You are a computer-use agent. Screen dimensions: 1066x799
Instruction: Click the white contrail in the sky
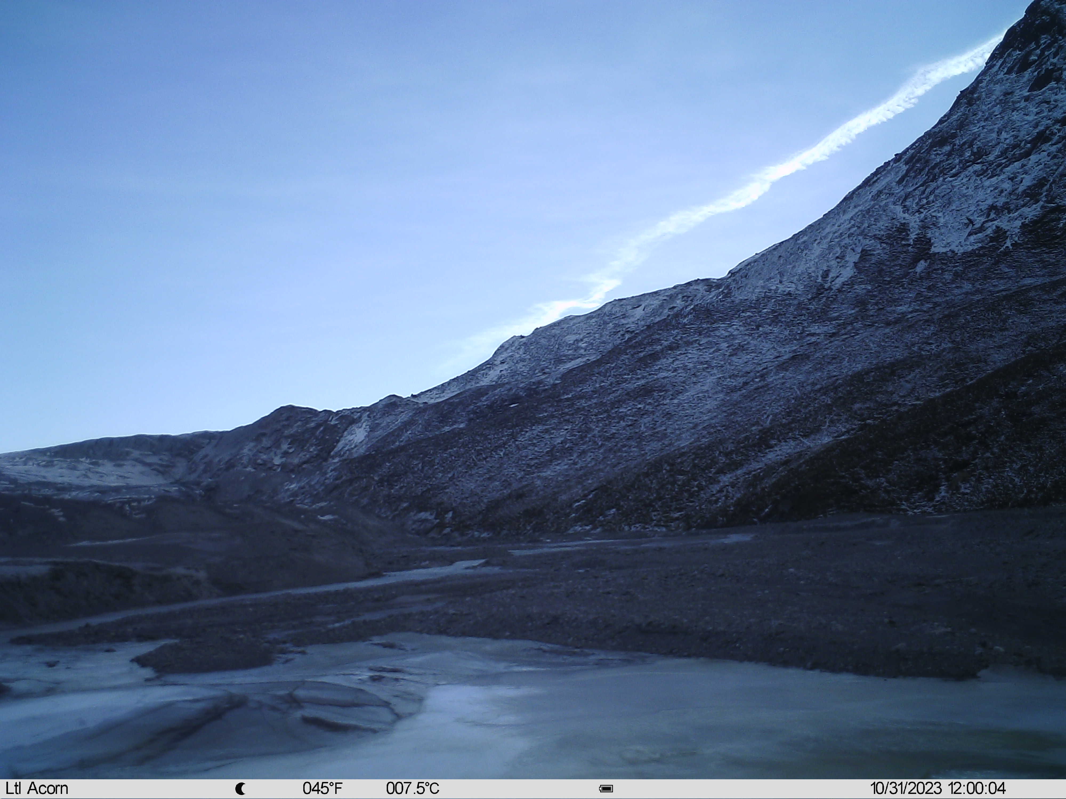[x=723, y=193]
